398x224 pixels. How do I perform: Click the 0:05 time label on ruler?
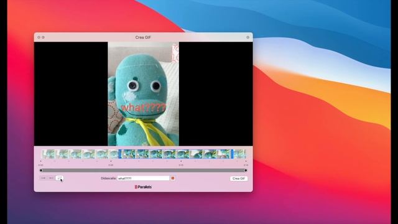pos(111,165)
